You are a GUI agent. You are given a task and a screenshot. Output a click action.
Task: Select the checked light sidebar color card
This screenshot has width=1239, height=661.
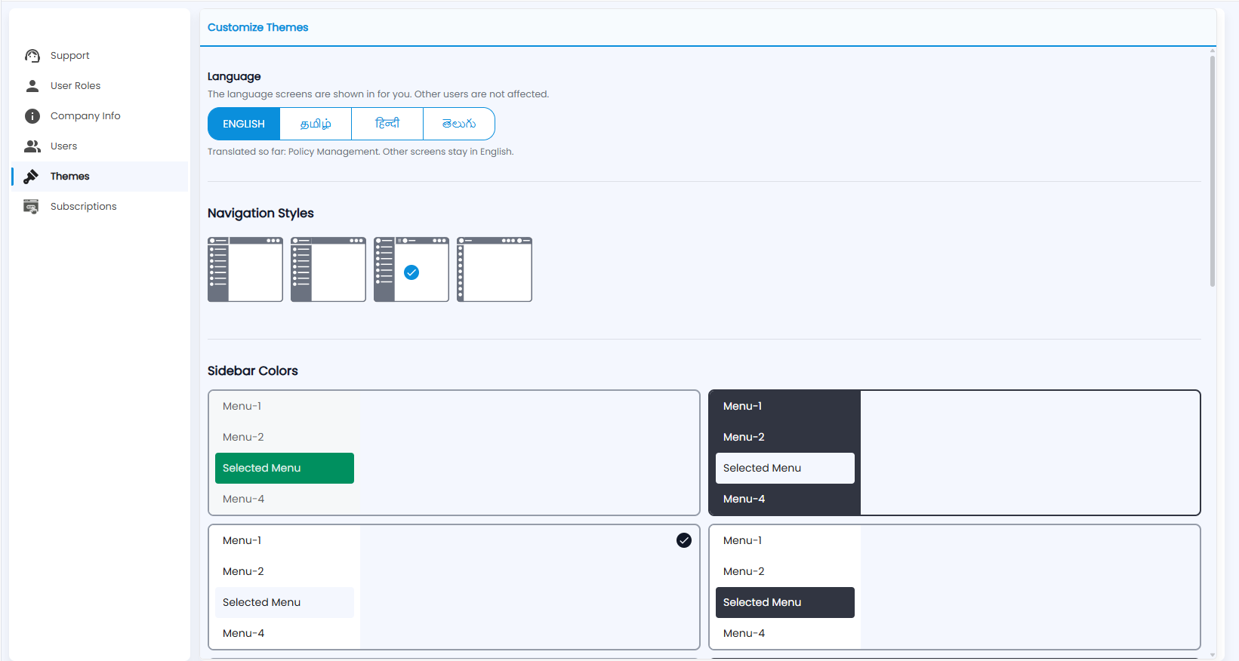click(454, 587)
